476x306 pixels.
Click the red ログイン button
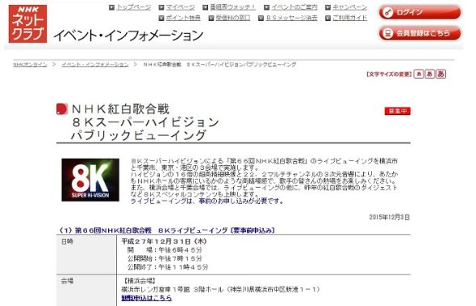(x=420, y=12)
